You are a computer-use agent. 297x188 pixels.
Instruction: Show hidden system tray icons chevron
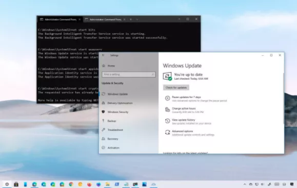(x=245, y=184)
